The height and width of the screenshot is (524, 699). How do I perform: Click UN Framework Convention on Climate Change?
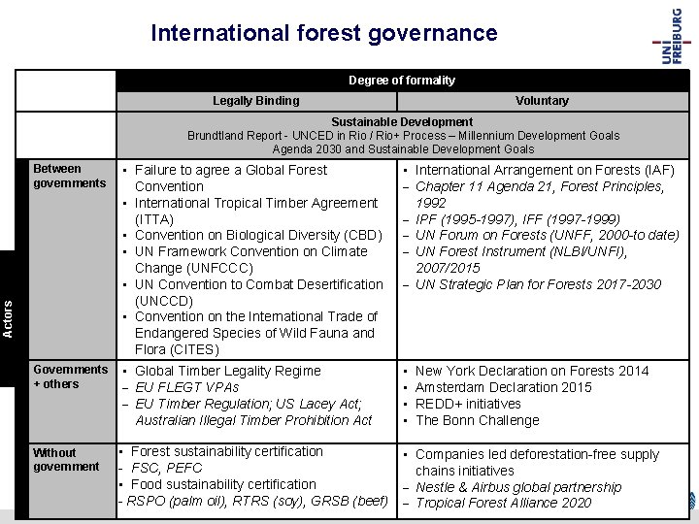251,260
